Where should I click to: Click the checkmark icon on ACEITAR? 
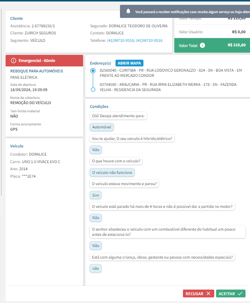click(x=240, y=294)
